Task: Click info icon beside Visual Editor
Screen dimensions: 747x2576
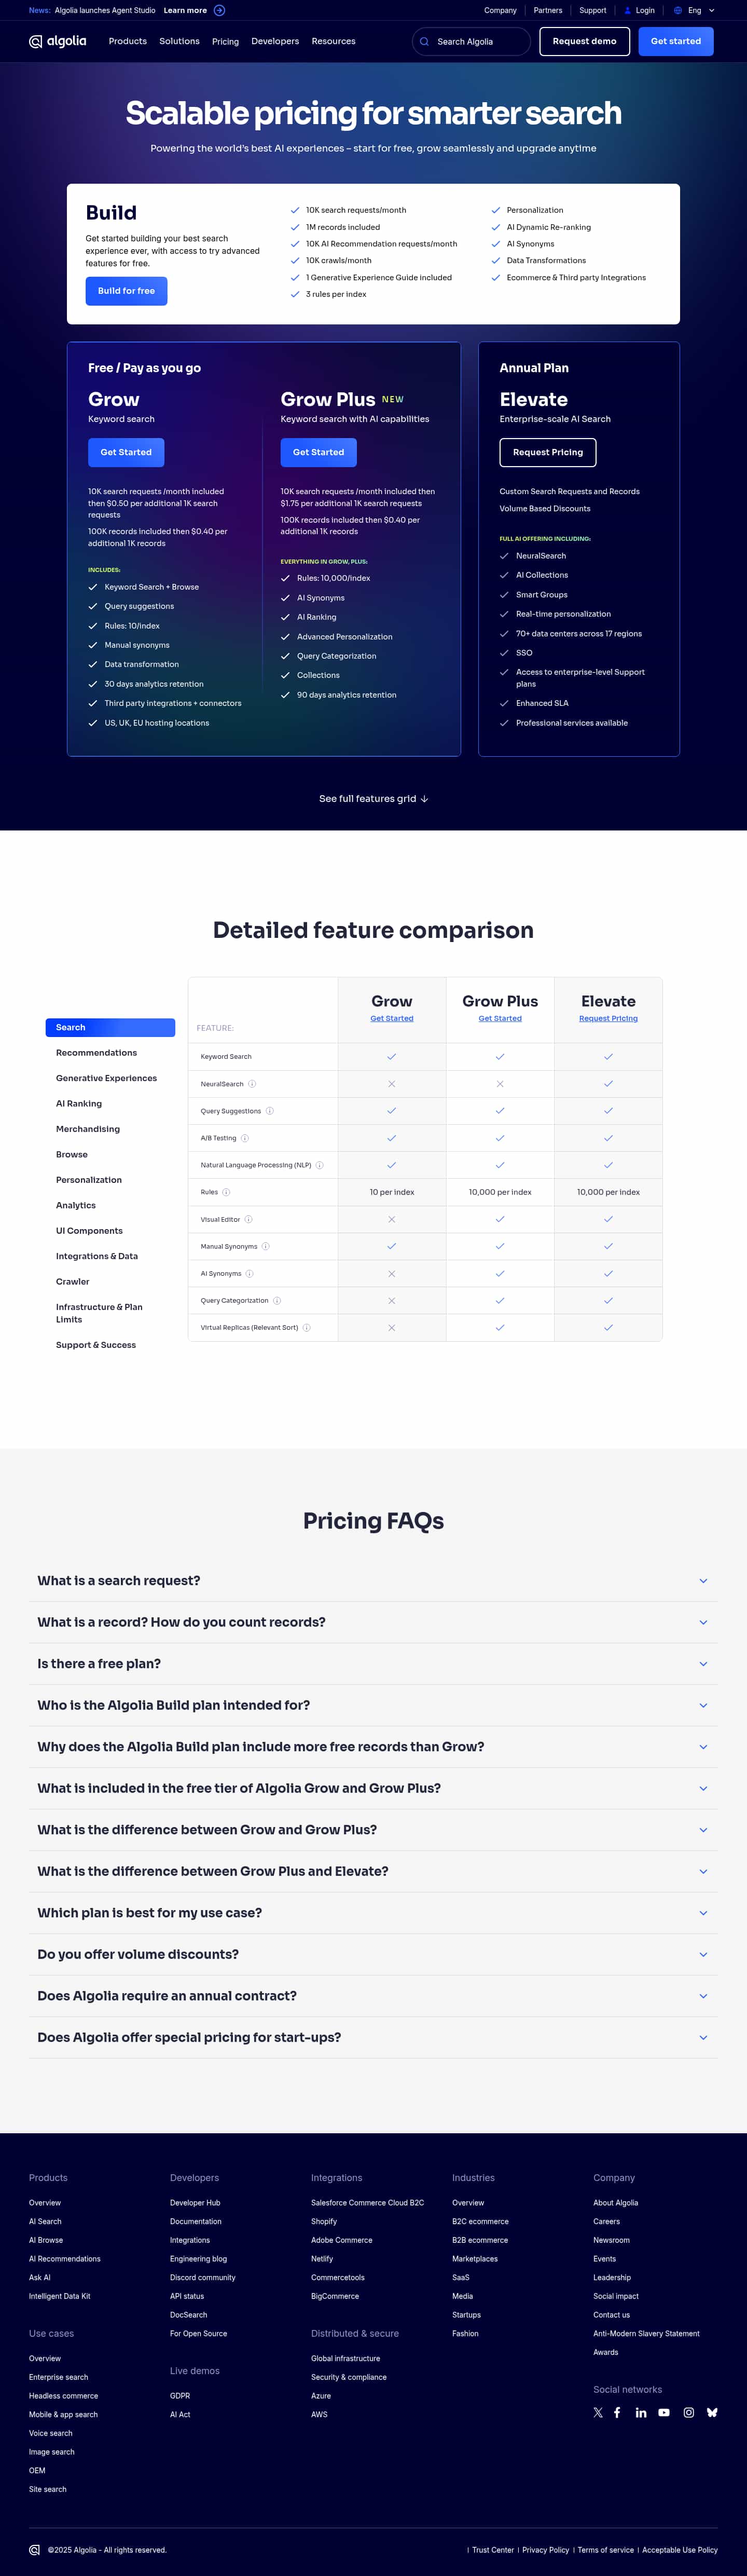Action: tap(249, 1219)
